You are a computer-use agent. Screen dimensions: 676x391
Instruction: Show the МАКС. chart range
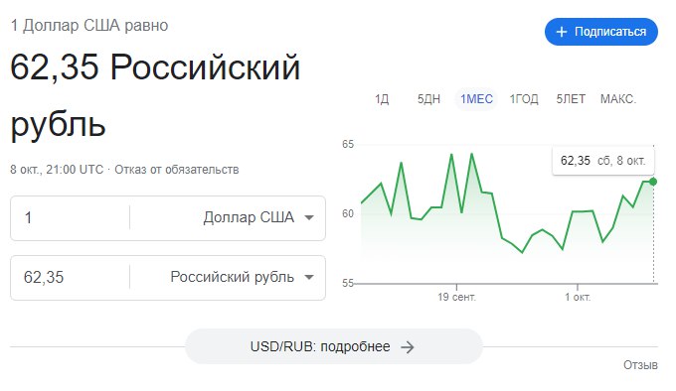(x=617, y=99)
